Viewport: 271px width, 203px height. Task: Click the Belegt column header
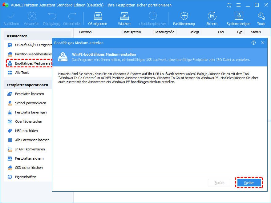point(194,32)
